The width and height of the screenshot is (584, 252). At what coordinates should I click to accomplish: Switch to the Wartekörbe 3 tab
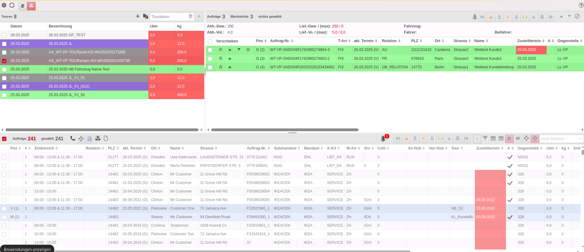241,16
